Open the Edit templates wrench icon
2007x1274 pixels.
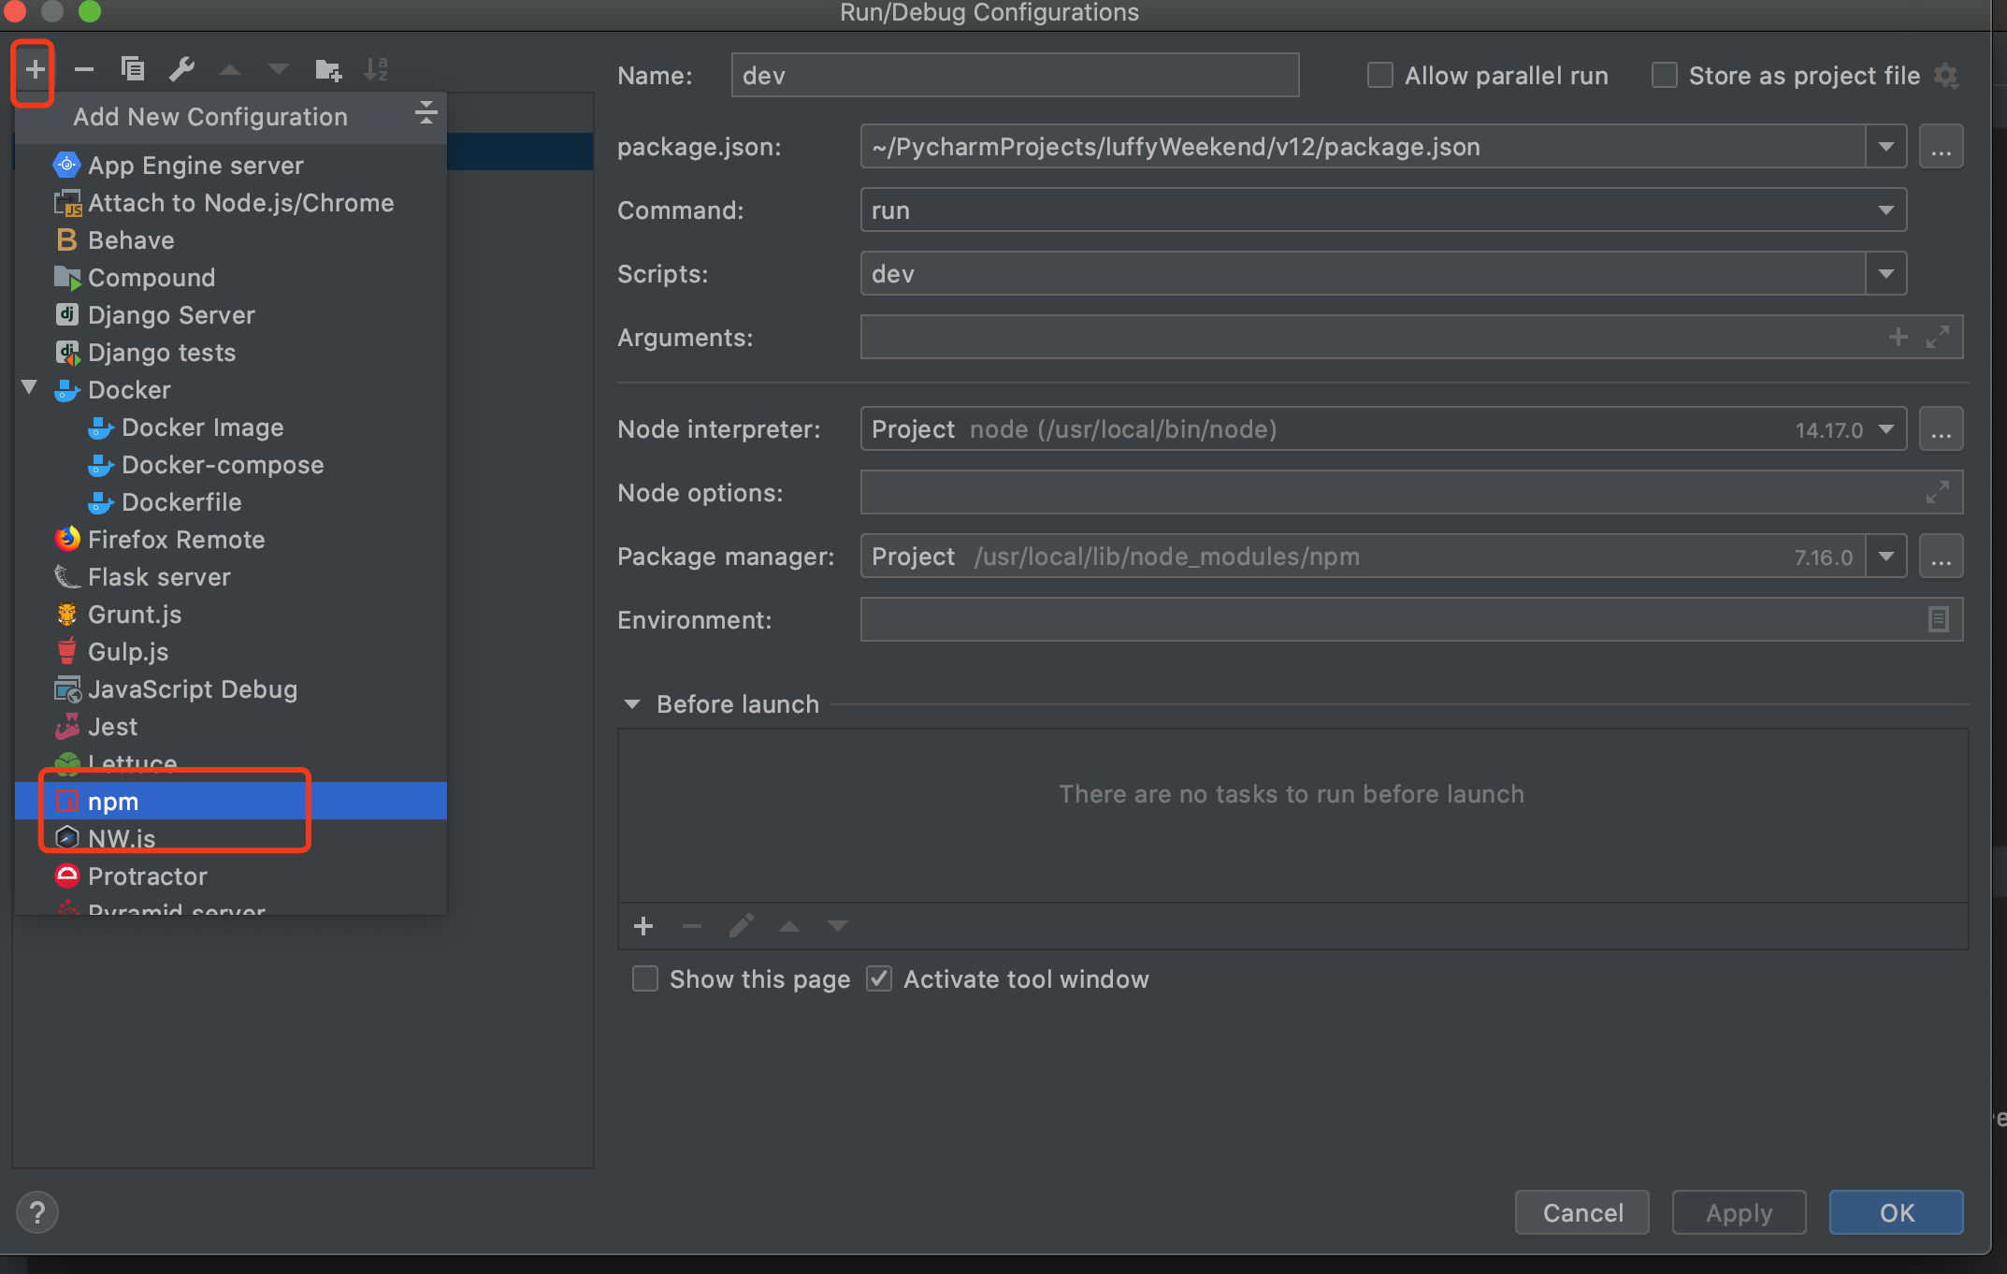[181, 69]
